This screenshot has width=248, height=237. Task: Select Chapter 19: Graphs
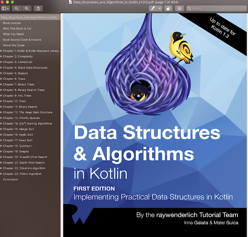click(16, 151)
